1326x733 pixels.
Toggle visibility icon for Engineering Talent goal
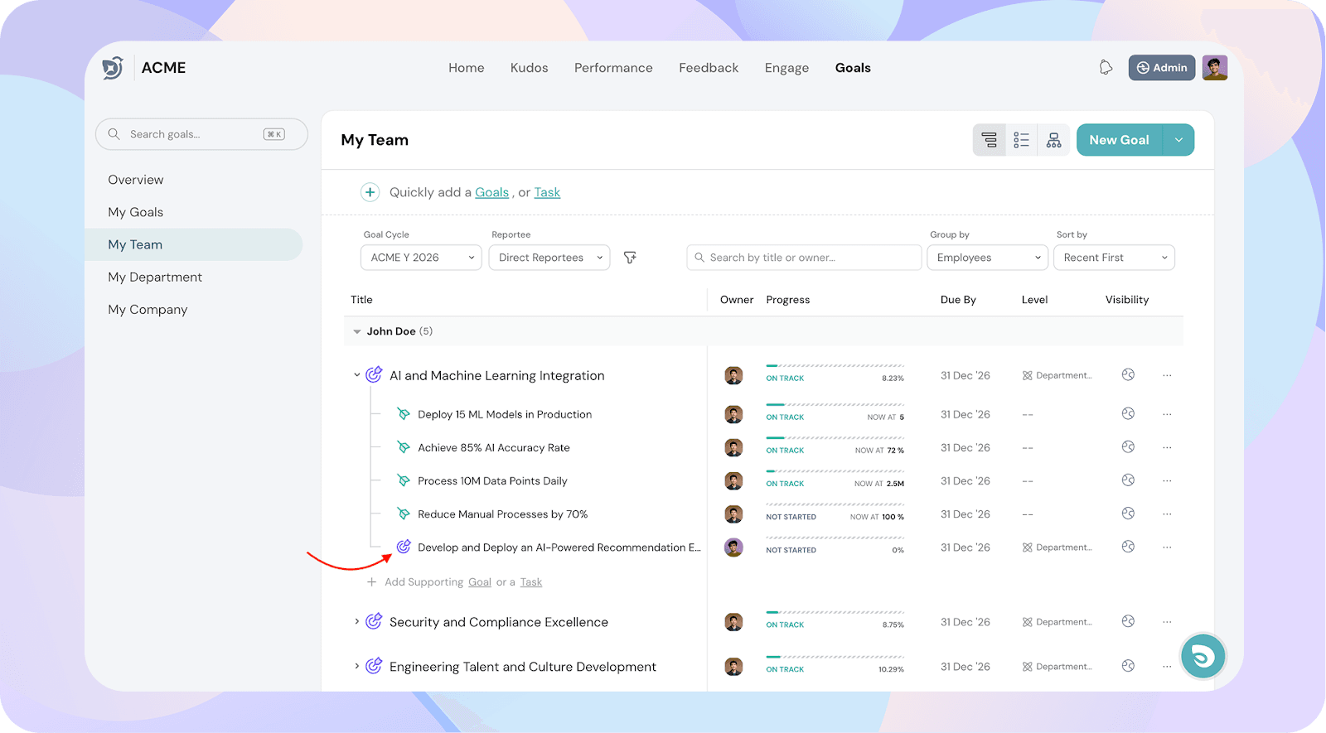tap(1128, 666)
